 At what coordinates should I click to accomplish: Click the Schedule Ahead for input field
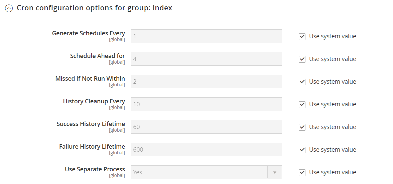(206, 59)
